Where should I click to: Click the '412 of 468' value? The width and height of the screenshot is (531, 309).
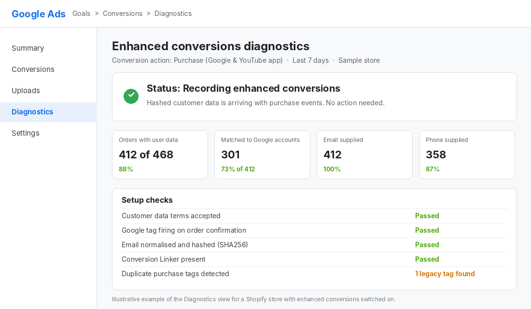point(146,154)
